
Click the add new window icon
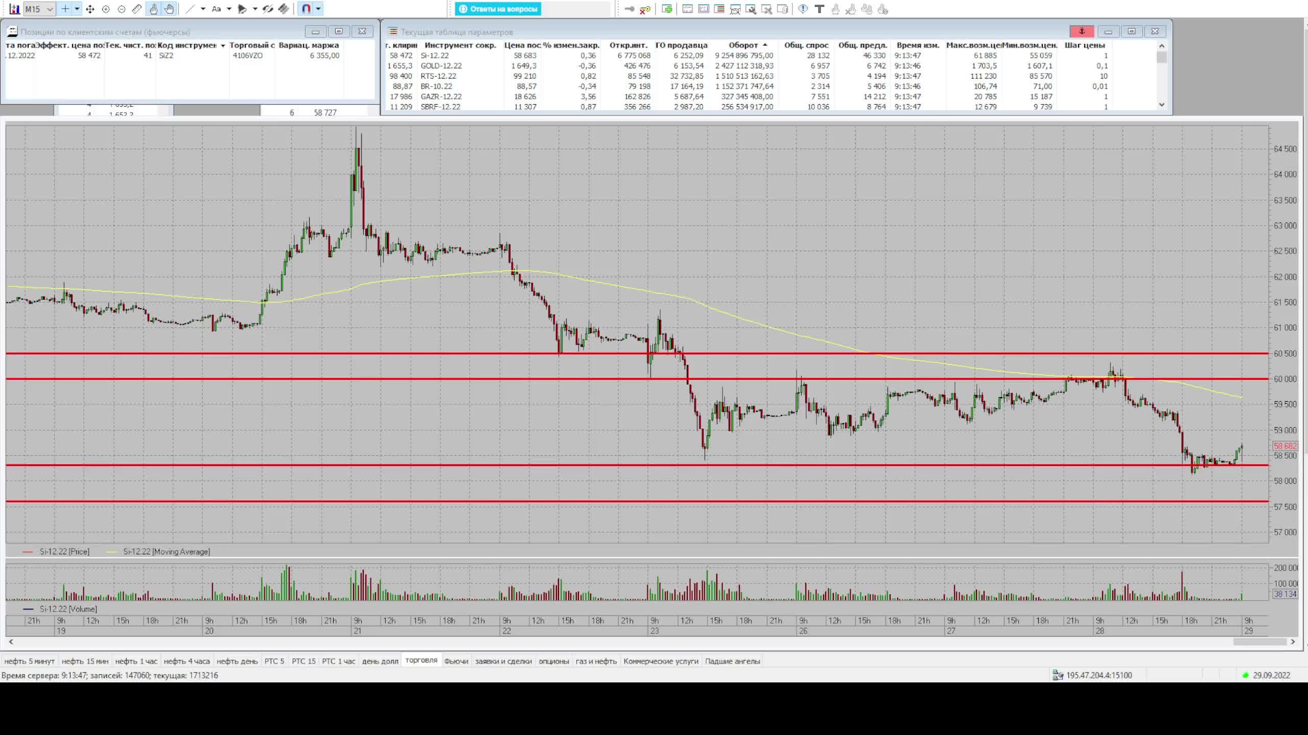(667, 9)
